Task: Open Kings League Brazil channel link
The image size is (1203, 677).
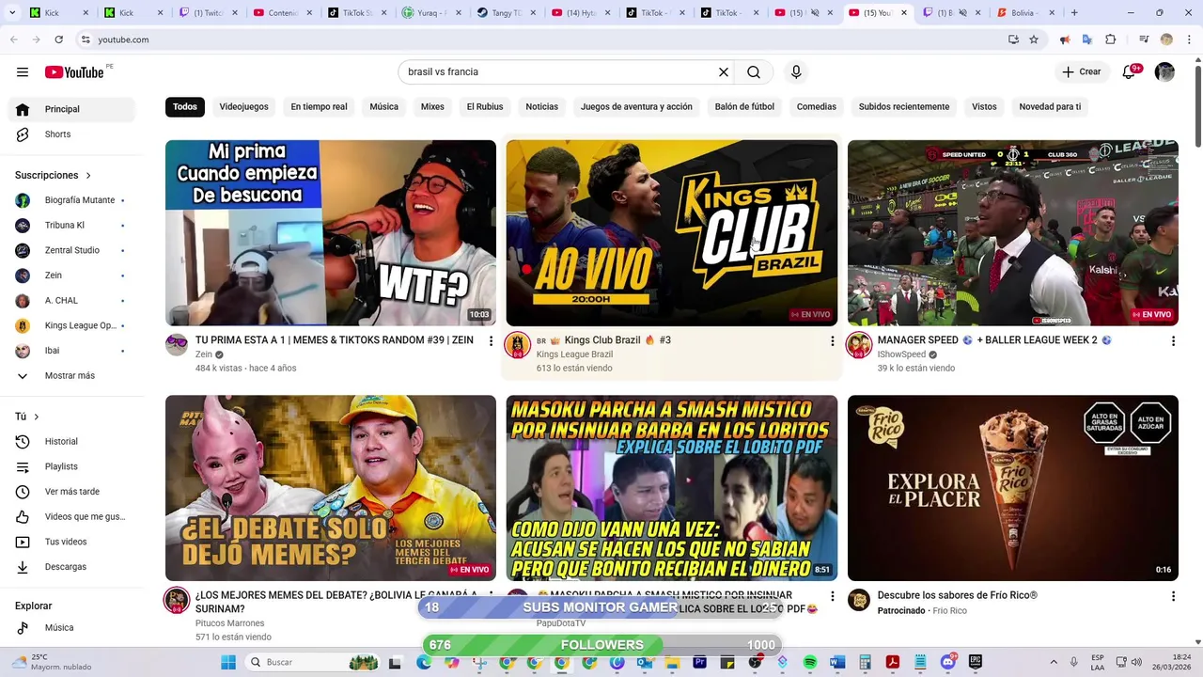Action: point(574,354)
